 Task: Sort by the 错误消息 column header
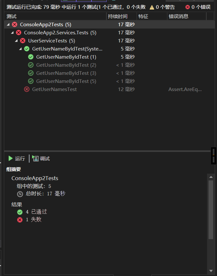pyautogui.click(x=187, y=17)
